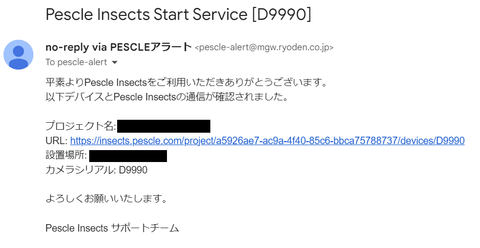
Task: Click the 'よろしくお願いいたします。' closing line
Action: tap(106, 199)
